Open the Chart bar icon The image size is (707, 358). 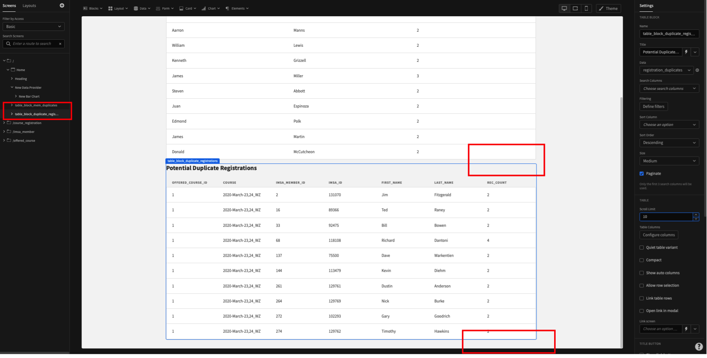pyautogui.click(x=203, y=8)
